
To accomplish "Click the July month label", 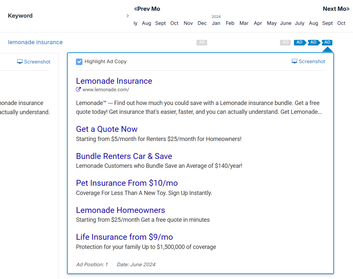I will coord(299,23).
